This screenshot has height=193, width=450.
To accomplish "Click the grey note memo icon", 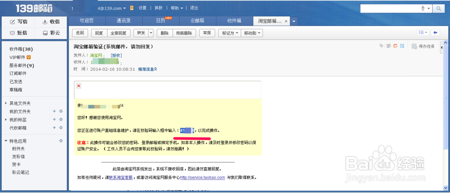I will coord(389,46).
